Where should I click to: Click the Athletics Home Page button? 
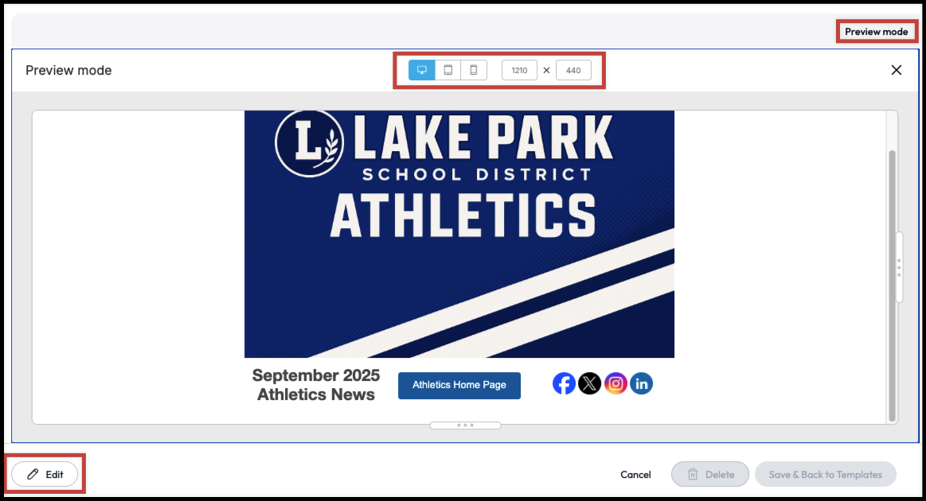[x=459, y=386]
